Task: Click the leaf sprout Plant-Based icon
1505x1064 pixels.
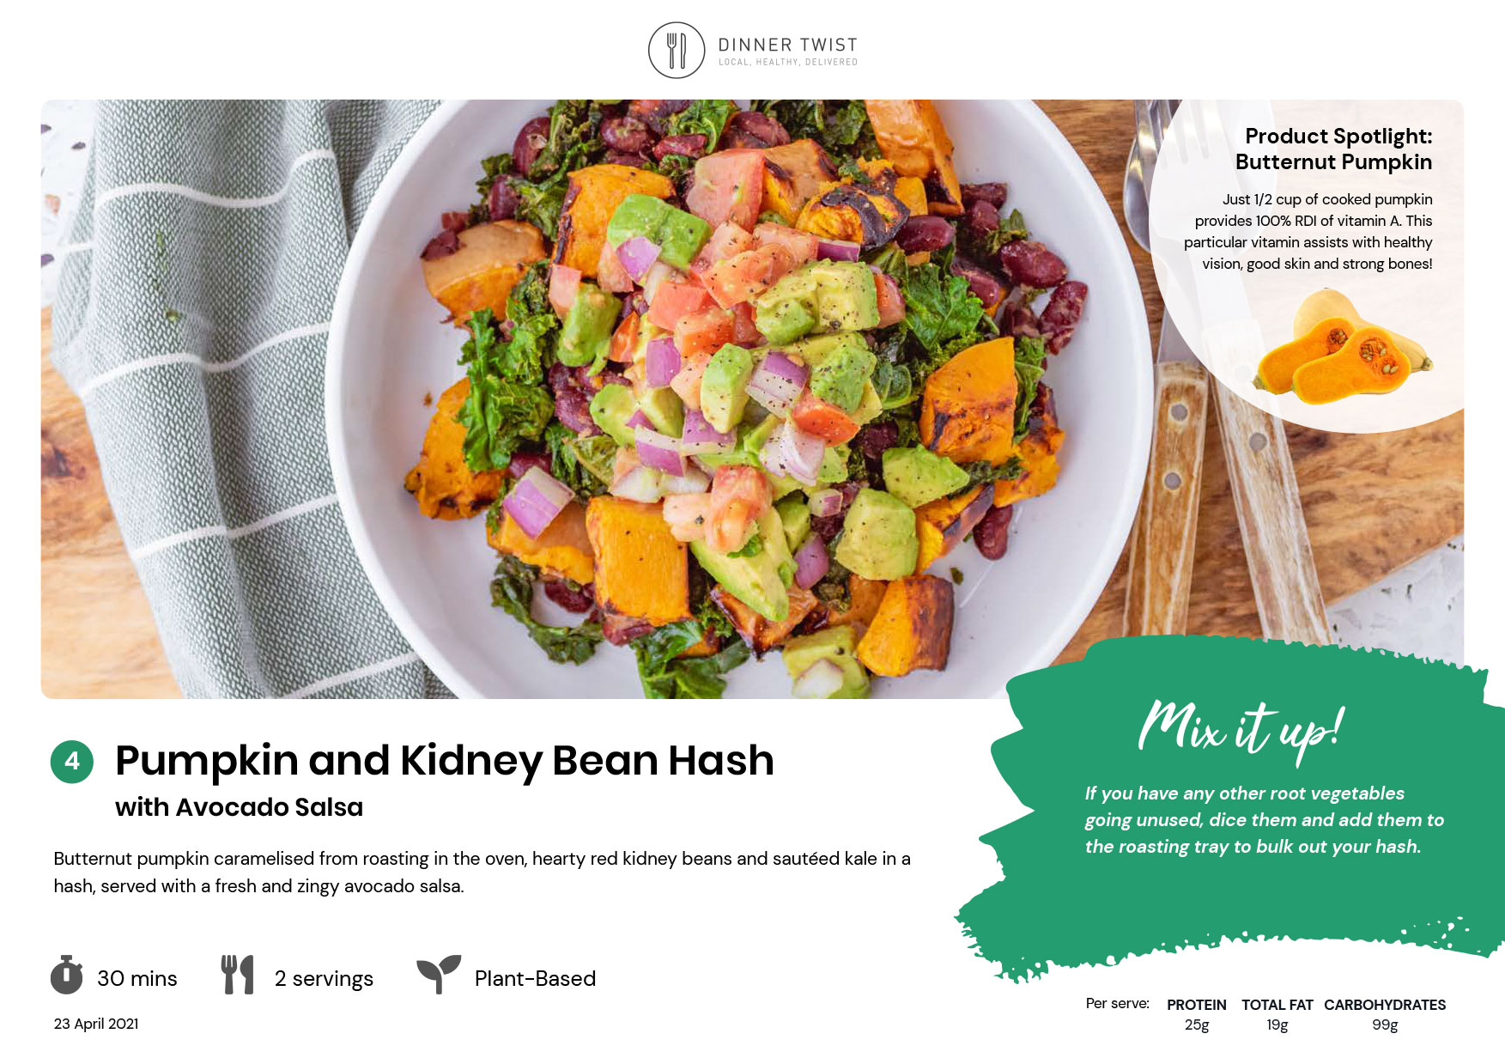Action: [439, 975]
